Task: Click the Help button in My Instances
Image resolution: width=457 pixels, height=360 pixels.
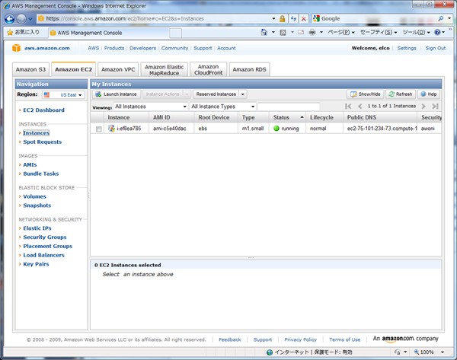Action: [x=429, y=94]
